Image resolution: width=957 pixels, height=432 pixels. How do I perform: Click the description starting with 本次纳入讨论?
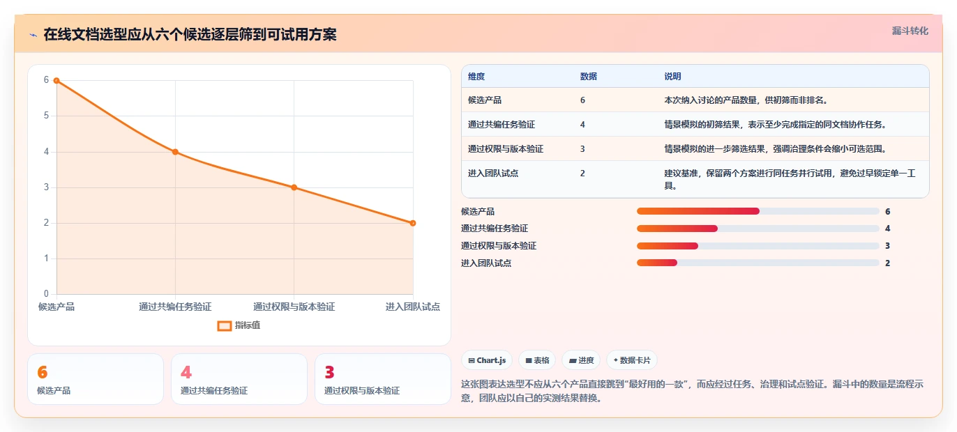coord(746,100)
